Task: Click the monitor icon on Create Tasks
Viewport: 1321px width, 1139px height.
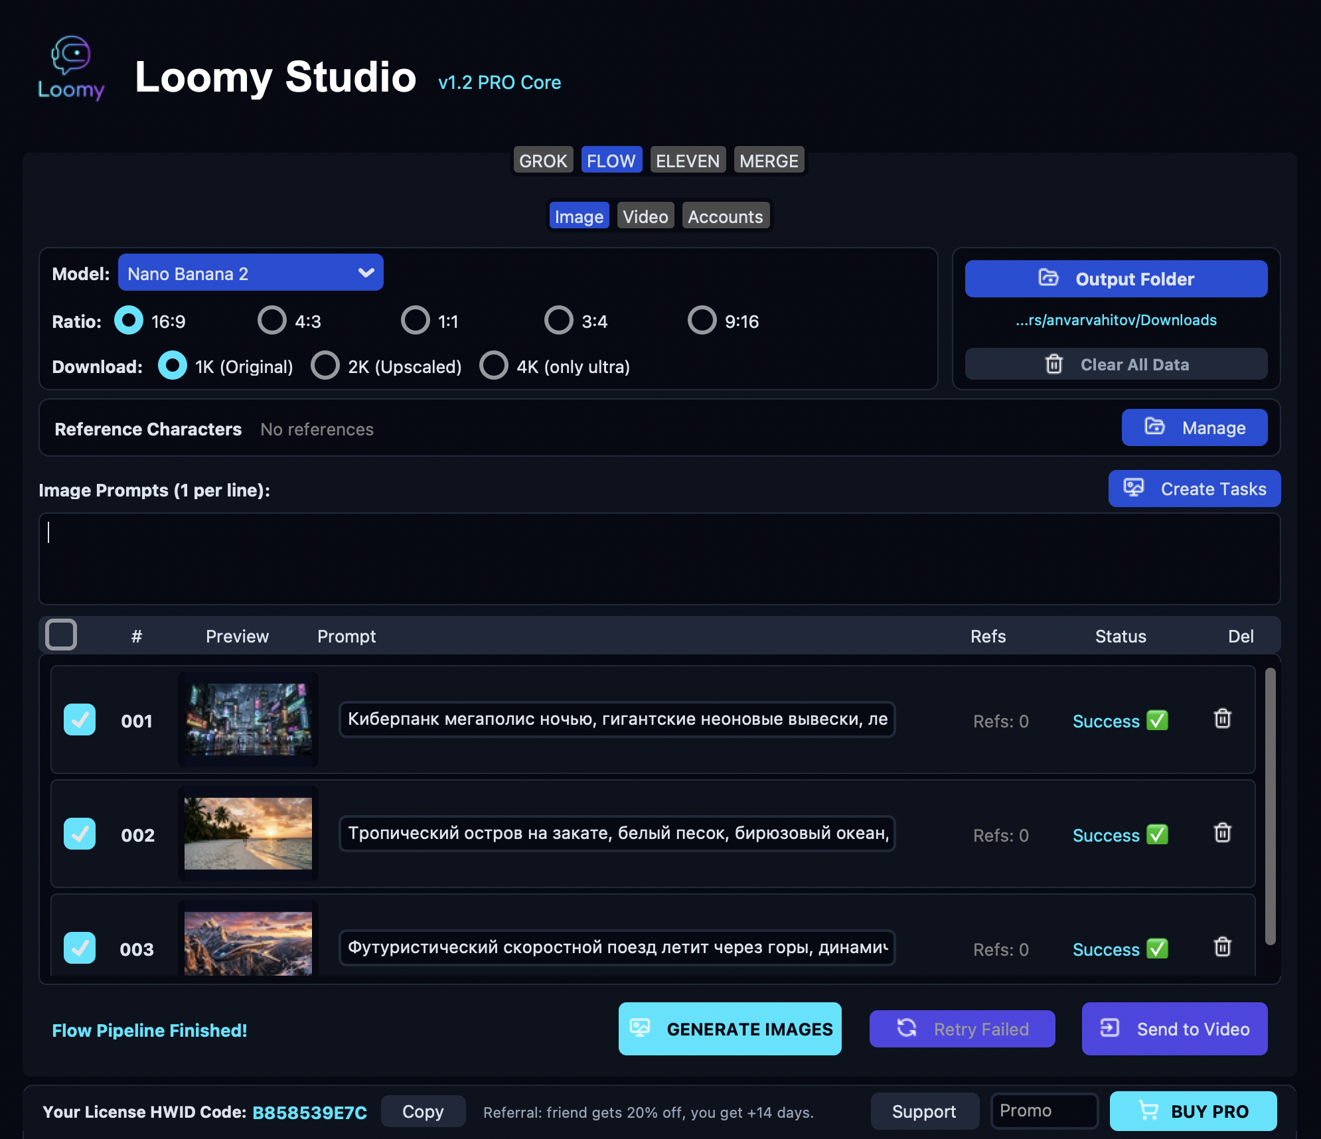Action: tap(1134, 489)
